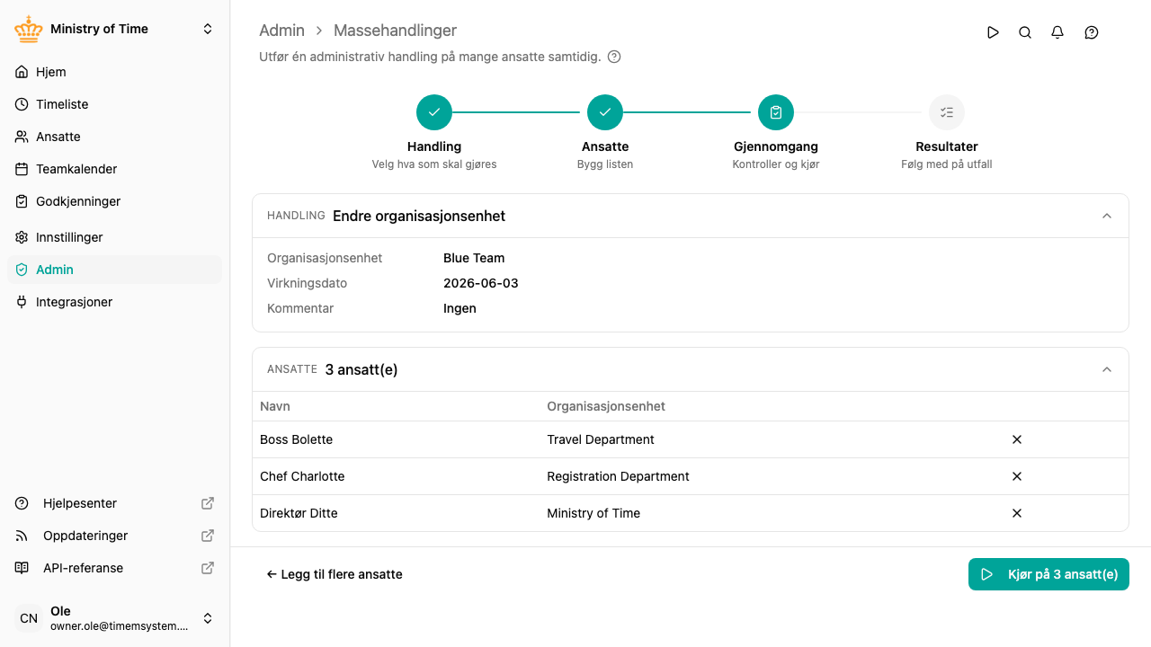Click external link icon beside Oppdateringer

pyautogui.click(x=208, y=536)
